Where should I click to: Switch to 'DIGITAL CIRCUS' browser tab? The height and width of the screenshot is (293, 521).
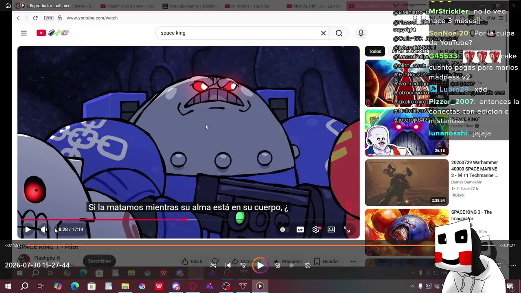coord(314,6)
